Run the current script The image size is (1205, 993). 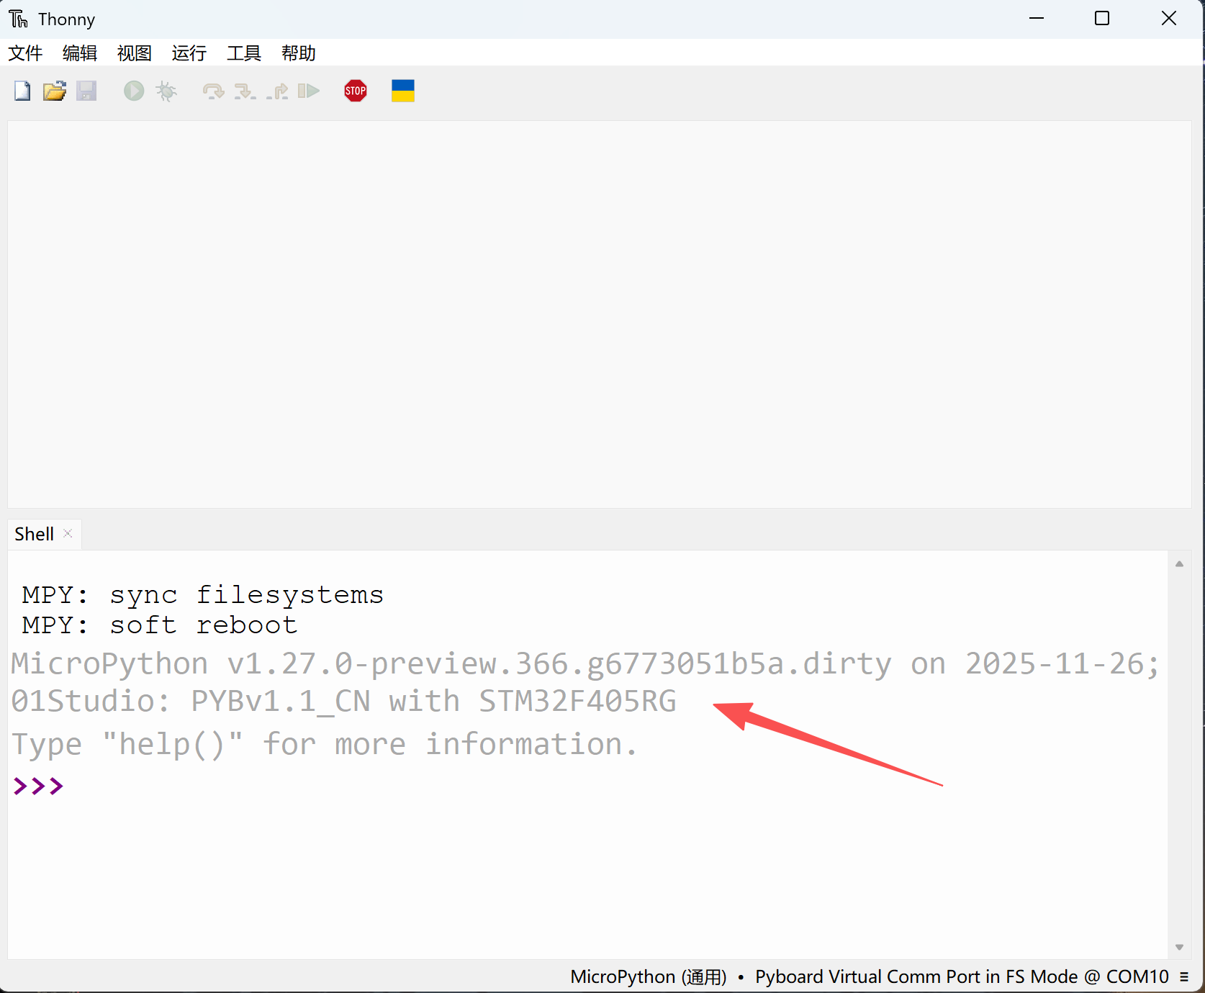click(133, 91)
